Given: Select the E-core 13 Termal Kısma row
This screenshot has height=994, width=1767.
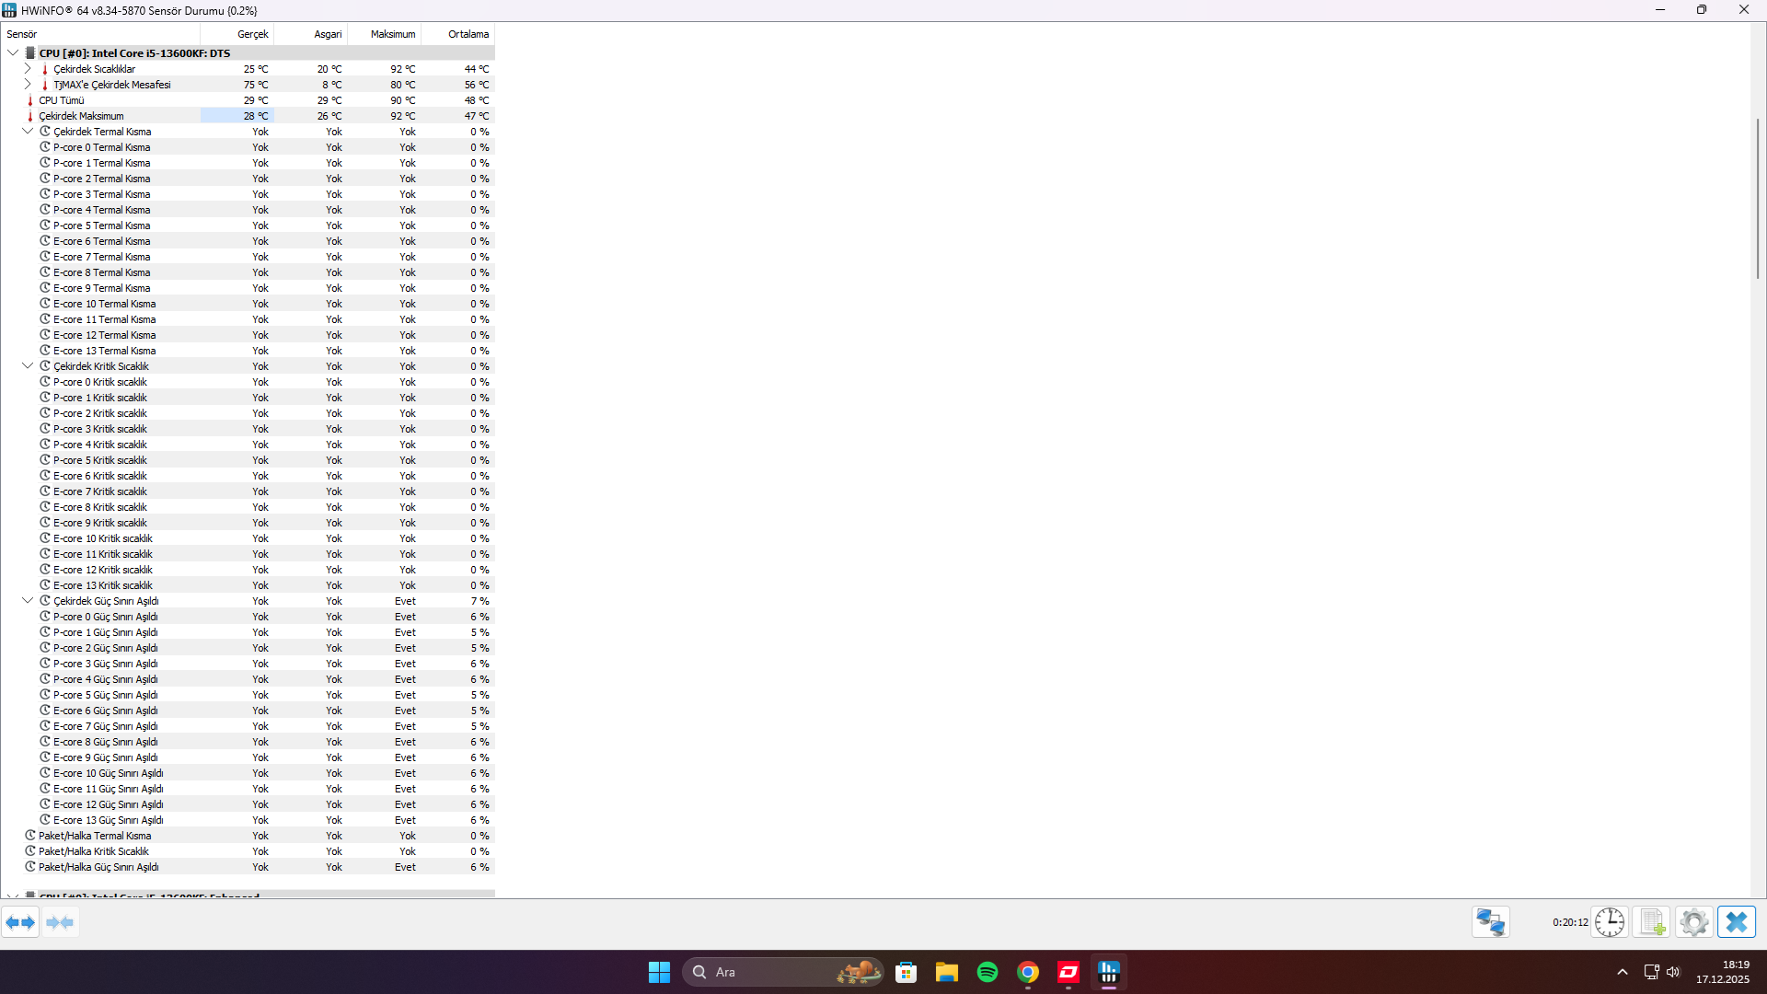Looking at the screenshot, I should 248,351.
